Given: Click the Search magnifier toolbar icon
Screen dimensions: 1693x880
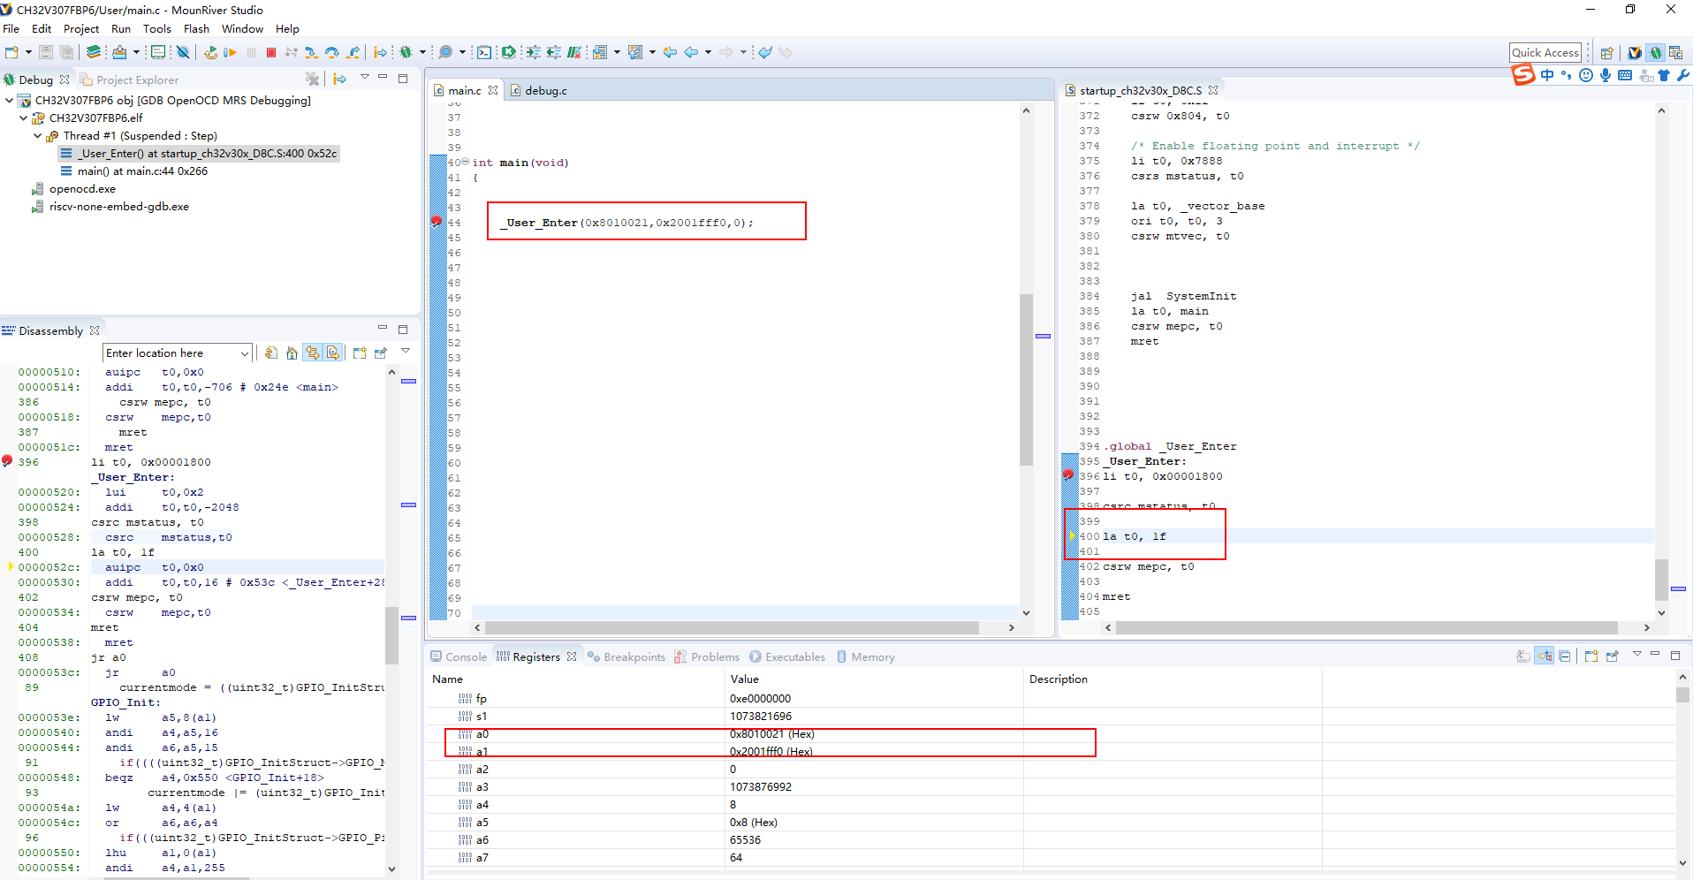Looking at the screenshot, I should pos(446,52).
